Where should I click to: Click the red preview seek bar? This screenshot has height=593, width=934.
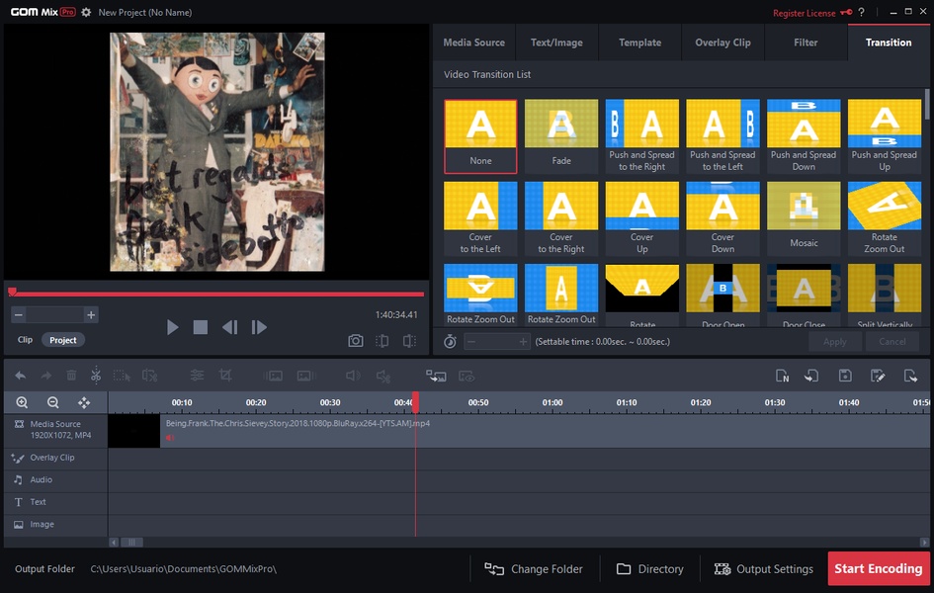pos(217,294)
